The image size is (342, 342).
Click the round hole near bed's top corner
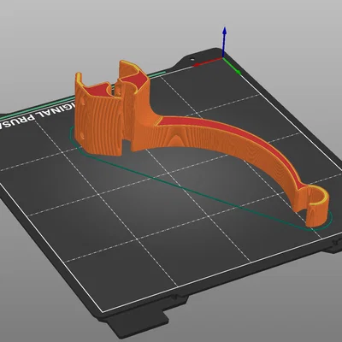[192, 60]
